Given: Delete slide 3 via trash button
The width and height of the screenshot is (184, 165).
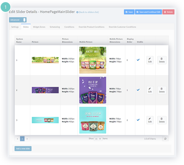Looking at the screenshot, I should [x=162, y=120].
